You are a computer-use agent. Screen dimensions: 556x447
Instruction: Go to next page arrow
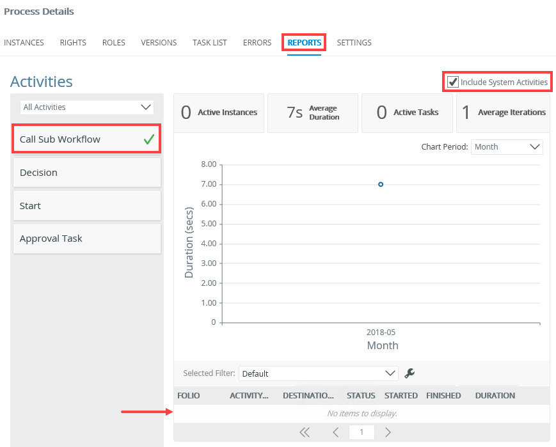click(x=388, y=432)
